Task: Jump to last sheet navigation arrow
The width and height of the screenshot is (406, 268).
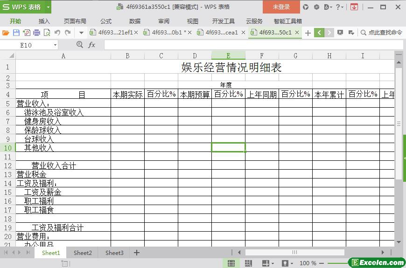Action: point(28,253)
